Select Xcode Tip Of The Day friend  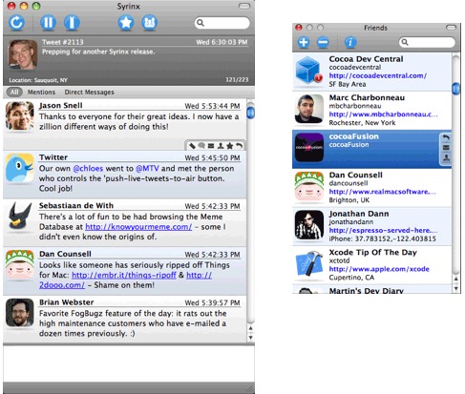coord(371,265)
